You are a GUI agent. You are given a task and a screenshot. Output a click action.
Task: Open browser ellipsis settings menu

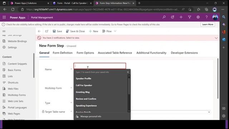[x=223, y=9]
